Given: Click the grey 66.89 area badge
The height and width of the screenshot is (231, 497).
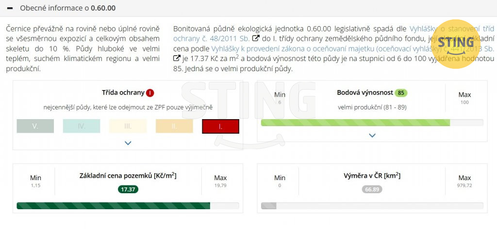Looking at the screenshot, I should tap(372, 189).
